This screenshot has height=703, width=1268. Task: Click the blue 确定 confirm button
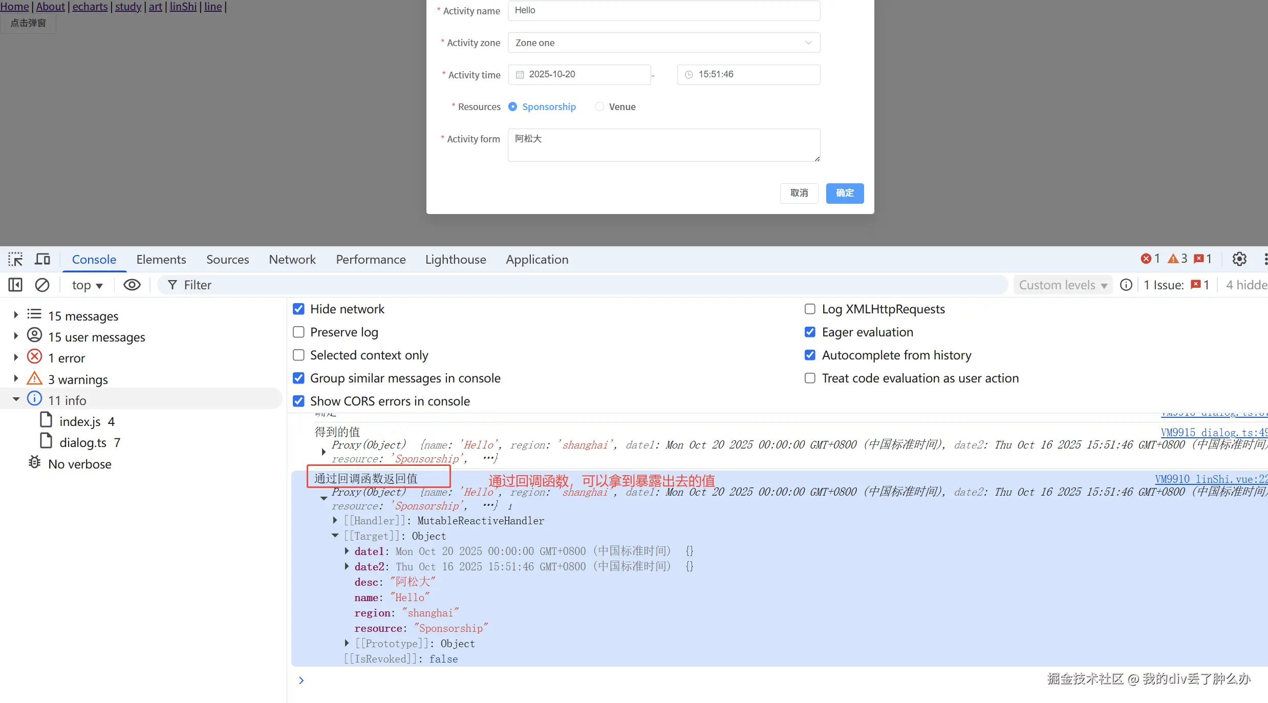pyautogui.click(x=845, y=193)
